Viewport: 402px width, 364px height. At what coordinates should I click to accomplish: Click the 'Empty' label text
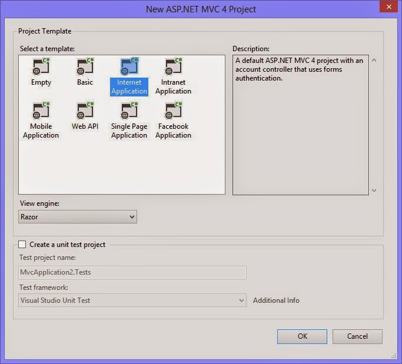[x=41, y=82]
